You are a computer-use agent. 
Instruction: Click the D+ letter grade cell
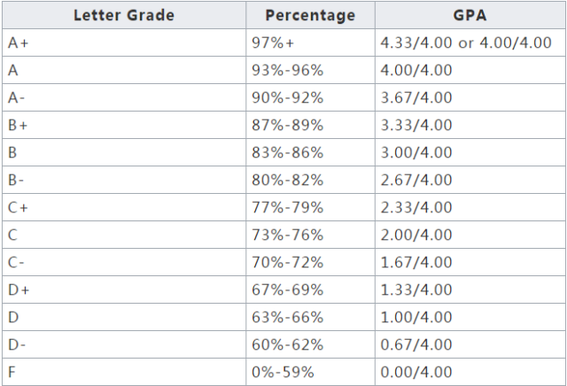point(124,289)
